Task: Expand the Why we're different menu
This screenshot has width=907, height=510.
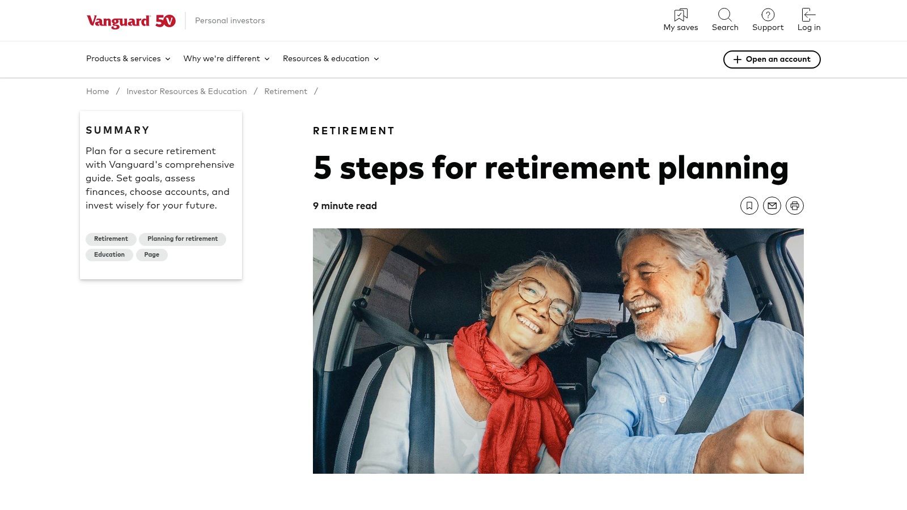Action: pyautogui.click(x=226, y=59)
